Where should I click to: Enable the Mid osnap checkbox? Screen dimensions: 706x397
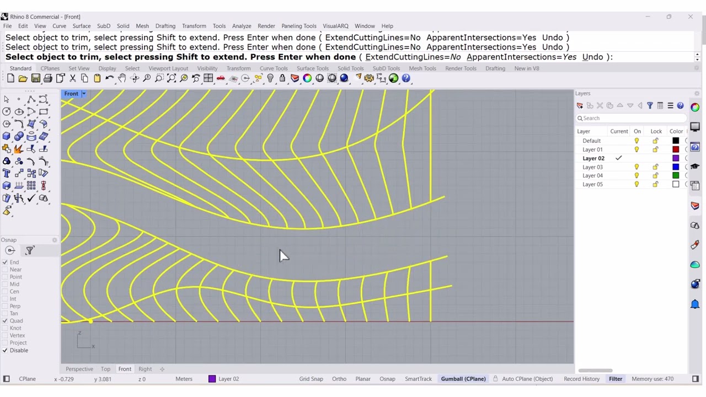(5, 285)
